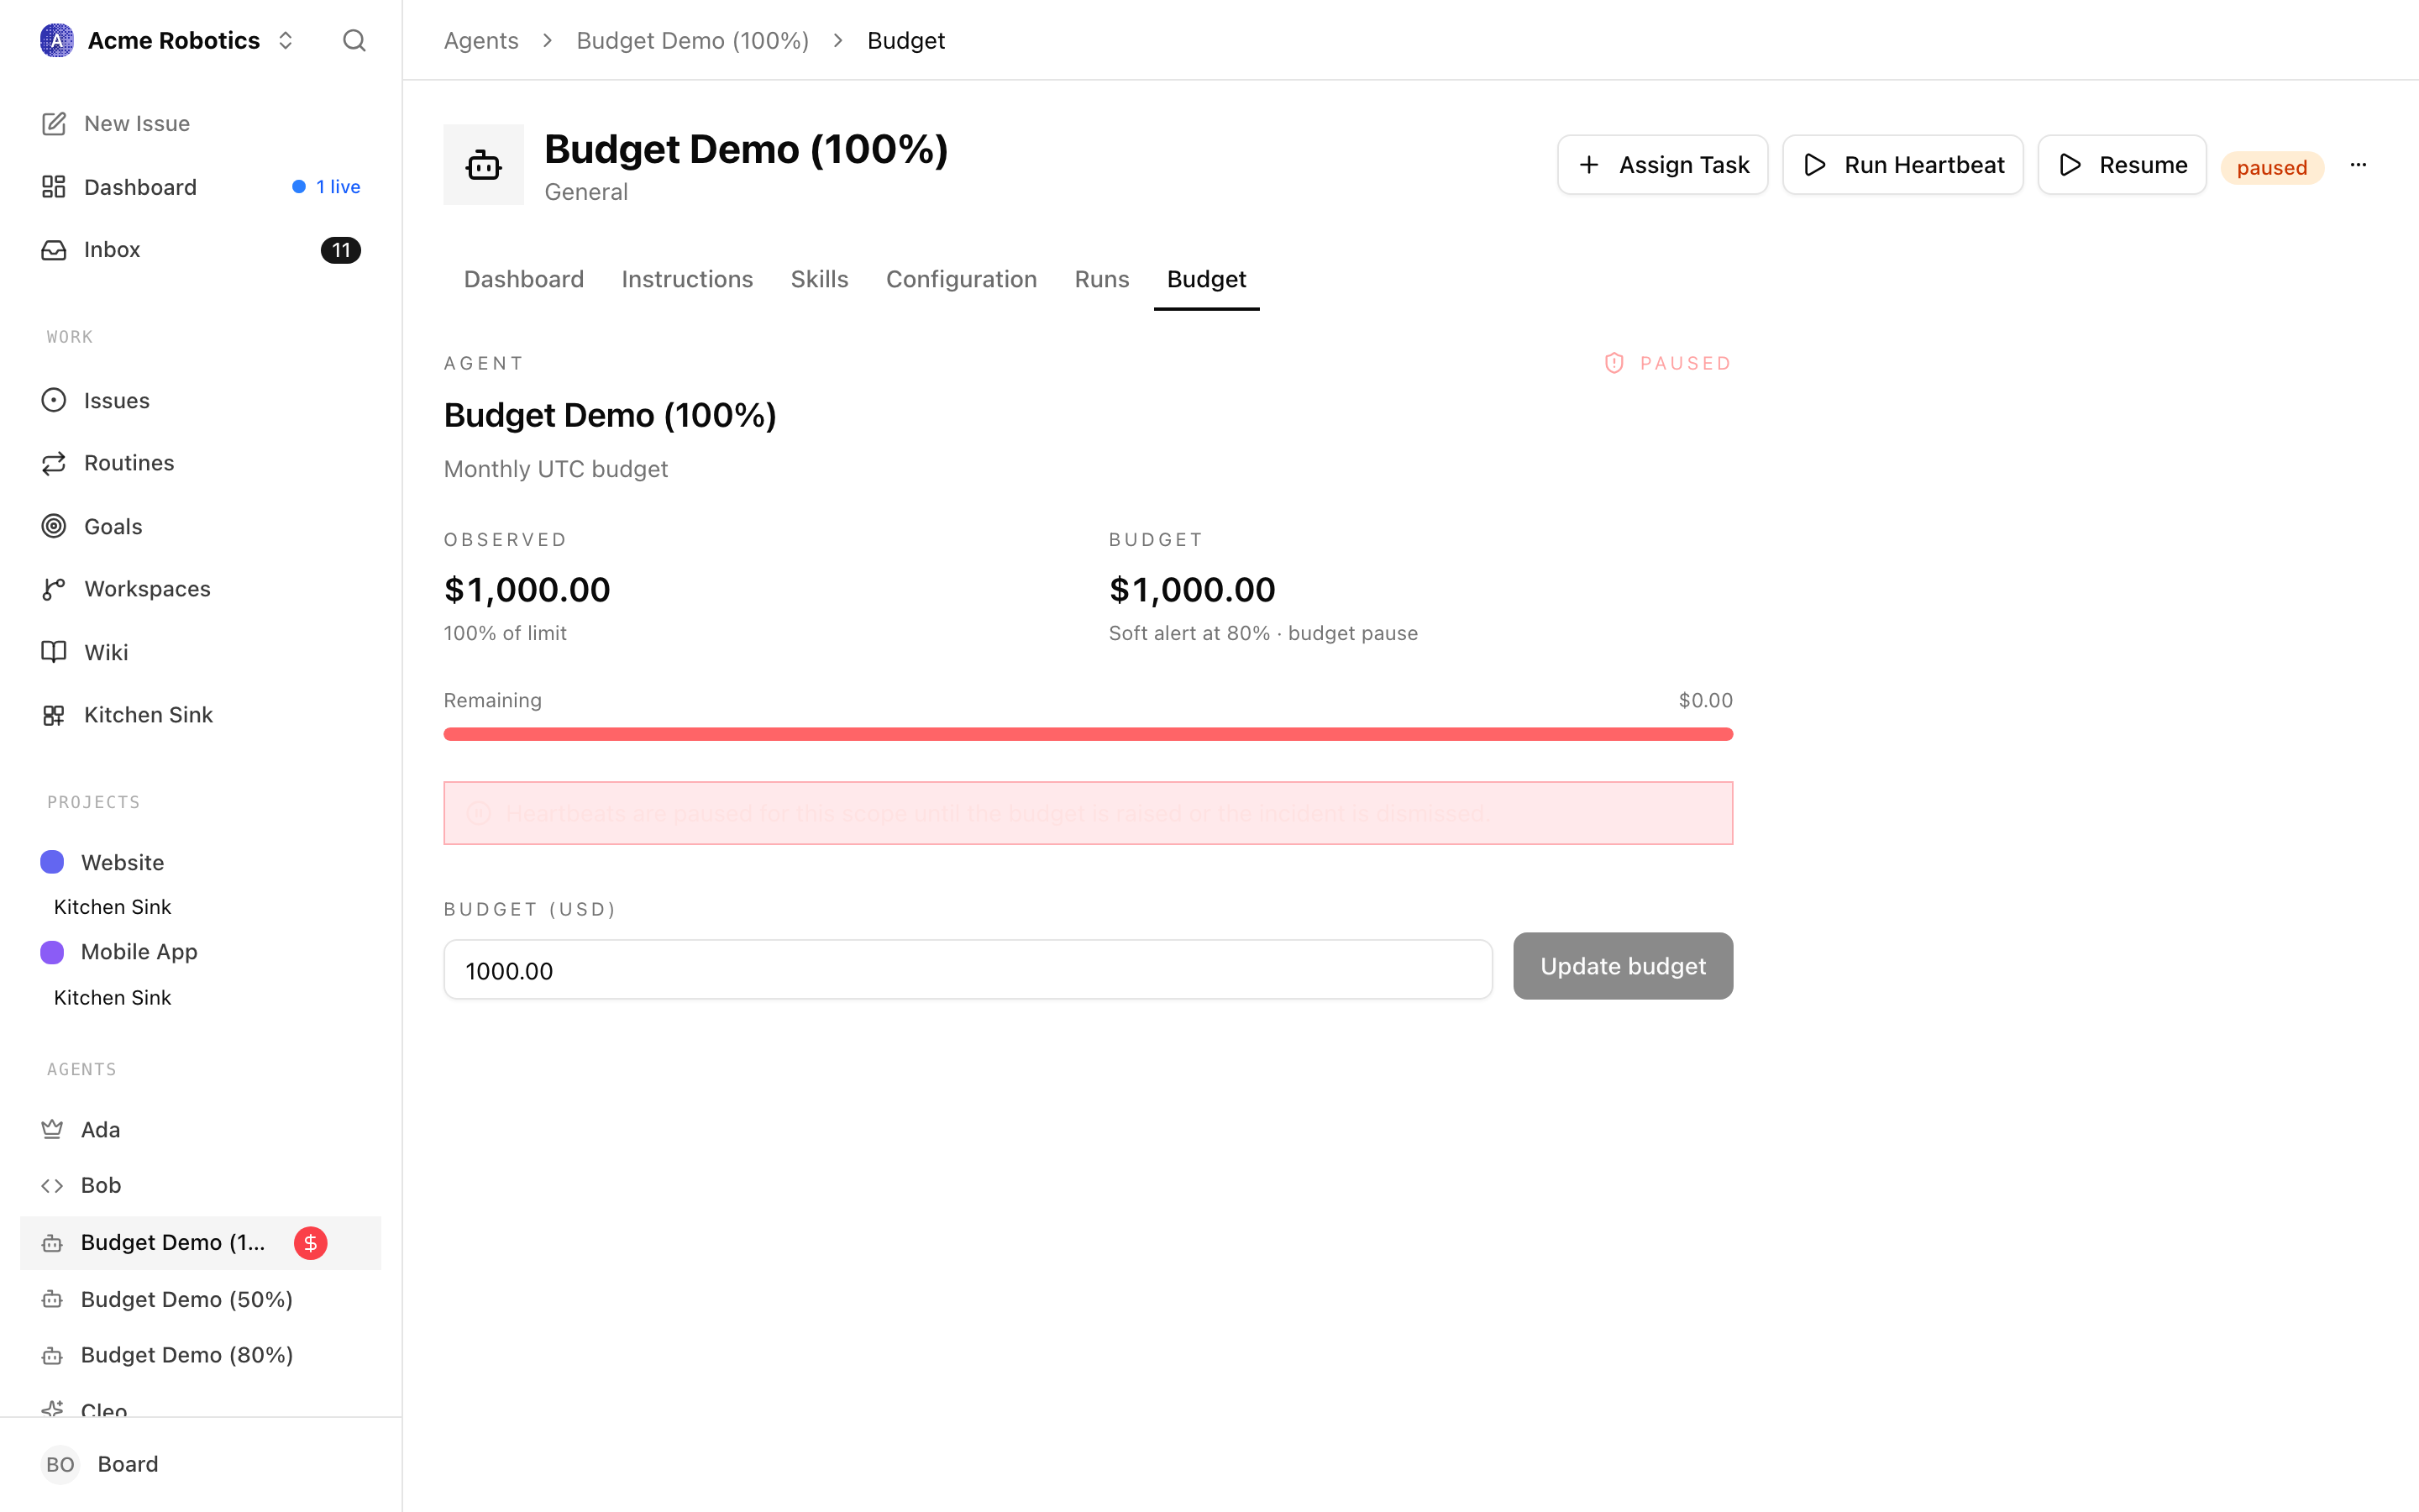The width and height of the screenshot is (2419, 1512).
Task: Open the Issues icon in sidebar
Action: (x=54, y=400)
